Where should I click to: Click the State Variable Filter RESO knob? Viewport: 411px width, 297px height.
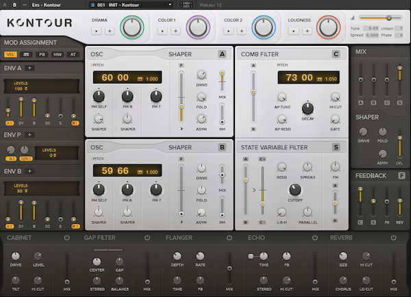pyautogui.click(x=282, y=167)
